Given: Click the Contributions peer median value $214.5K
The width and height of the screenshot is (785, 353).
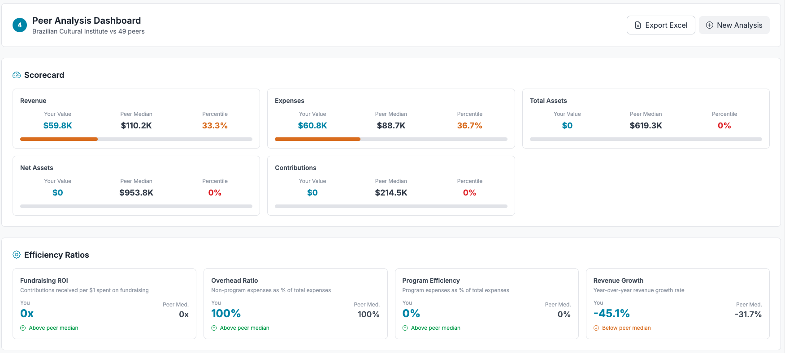Looking at the screenshot, I should [391, 193].
